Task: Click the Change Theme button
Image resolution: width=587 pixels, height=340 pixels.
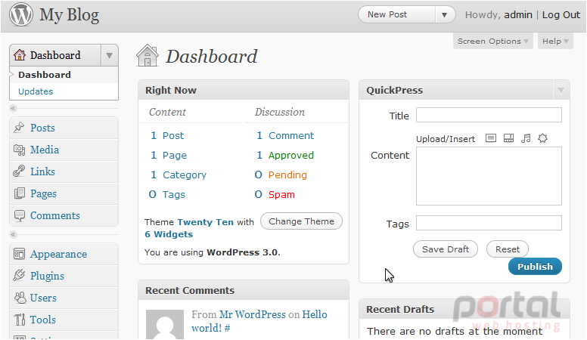Action: pyautogui.click(x=301, y=221)
